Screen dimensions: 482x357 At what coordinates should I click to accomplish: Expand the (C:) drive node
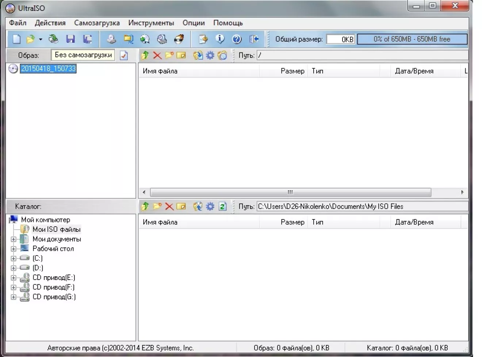(x=14, y=258)
